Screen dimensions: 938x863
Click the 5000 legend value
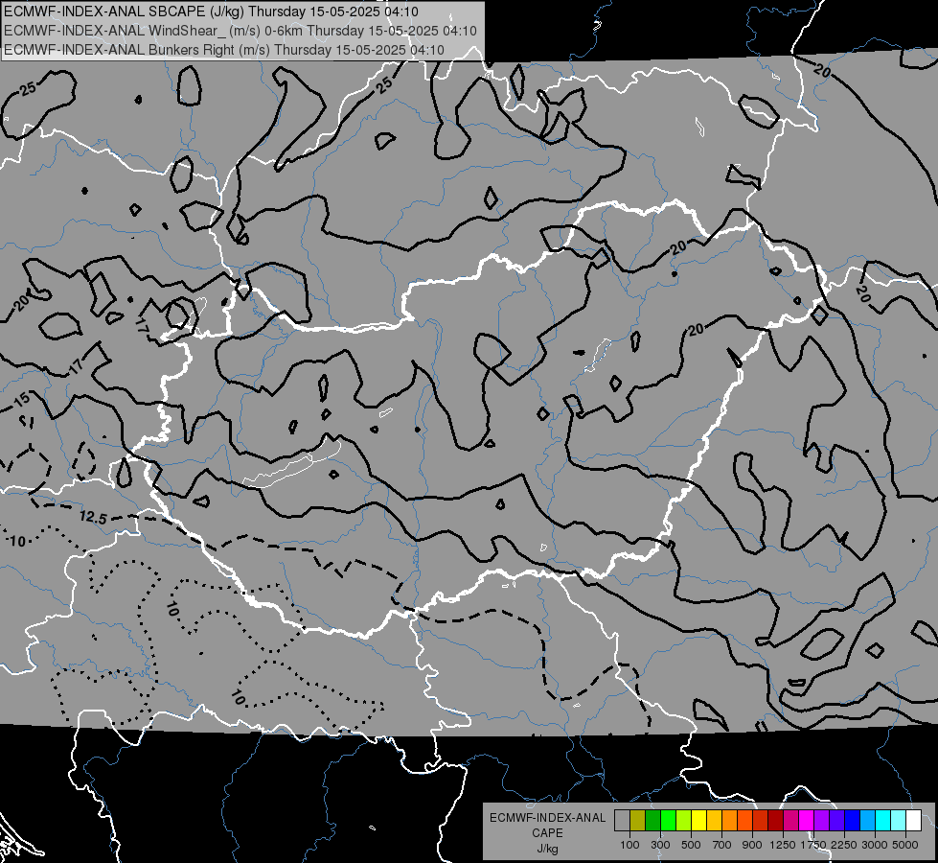905,845
